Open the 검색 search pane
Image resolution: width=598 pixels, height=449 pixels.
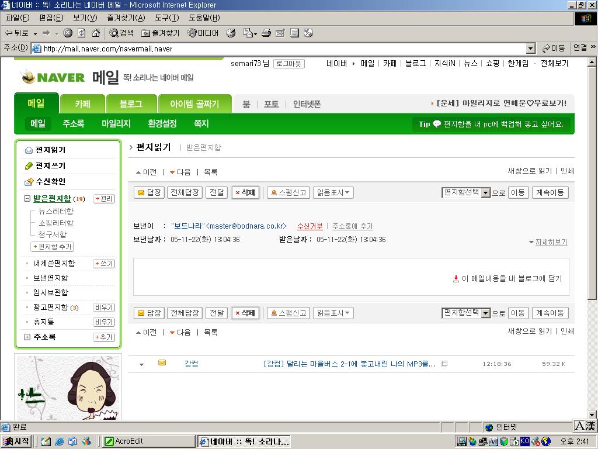[121, 33]
